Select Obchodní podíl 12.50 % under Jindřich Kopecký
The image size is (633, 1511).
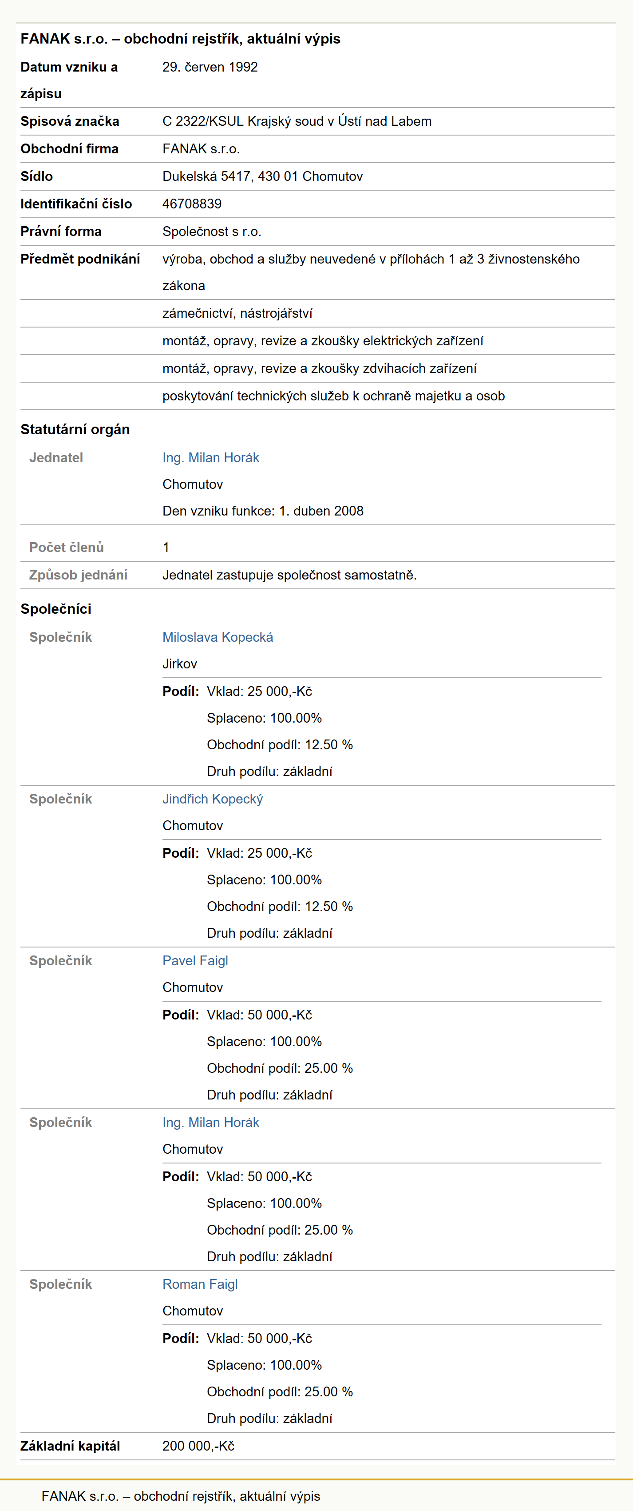(280, 907)
